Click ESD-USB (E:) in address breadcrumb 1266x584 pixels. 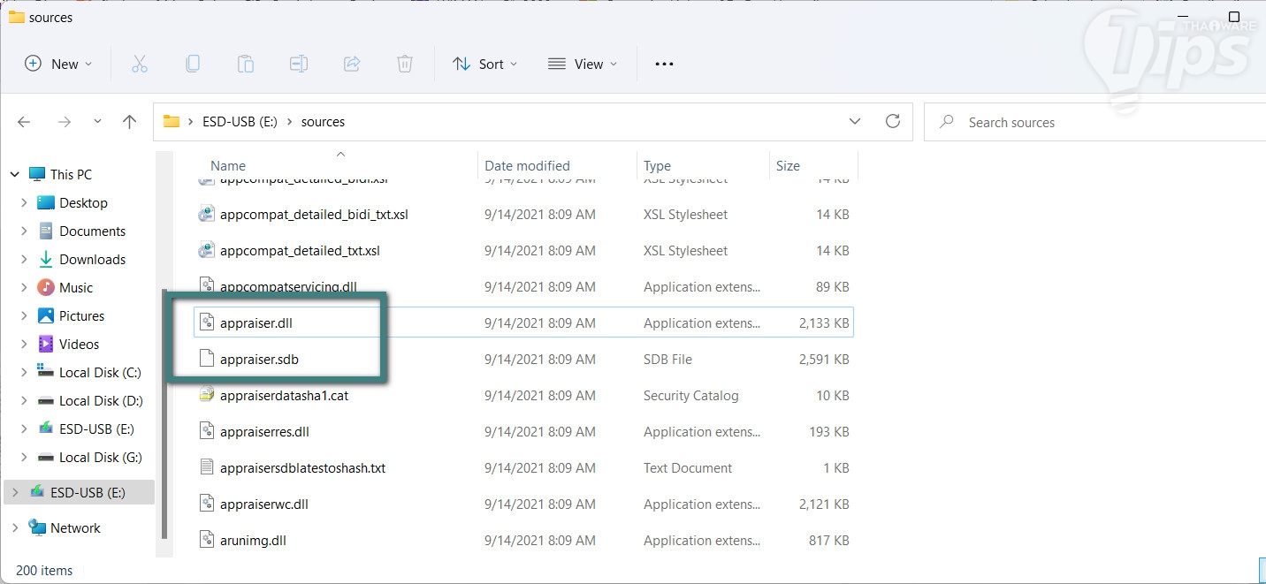pos(240,122)
